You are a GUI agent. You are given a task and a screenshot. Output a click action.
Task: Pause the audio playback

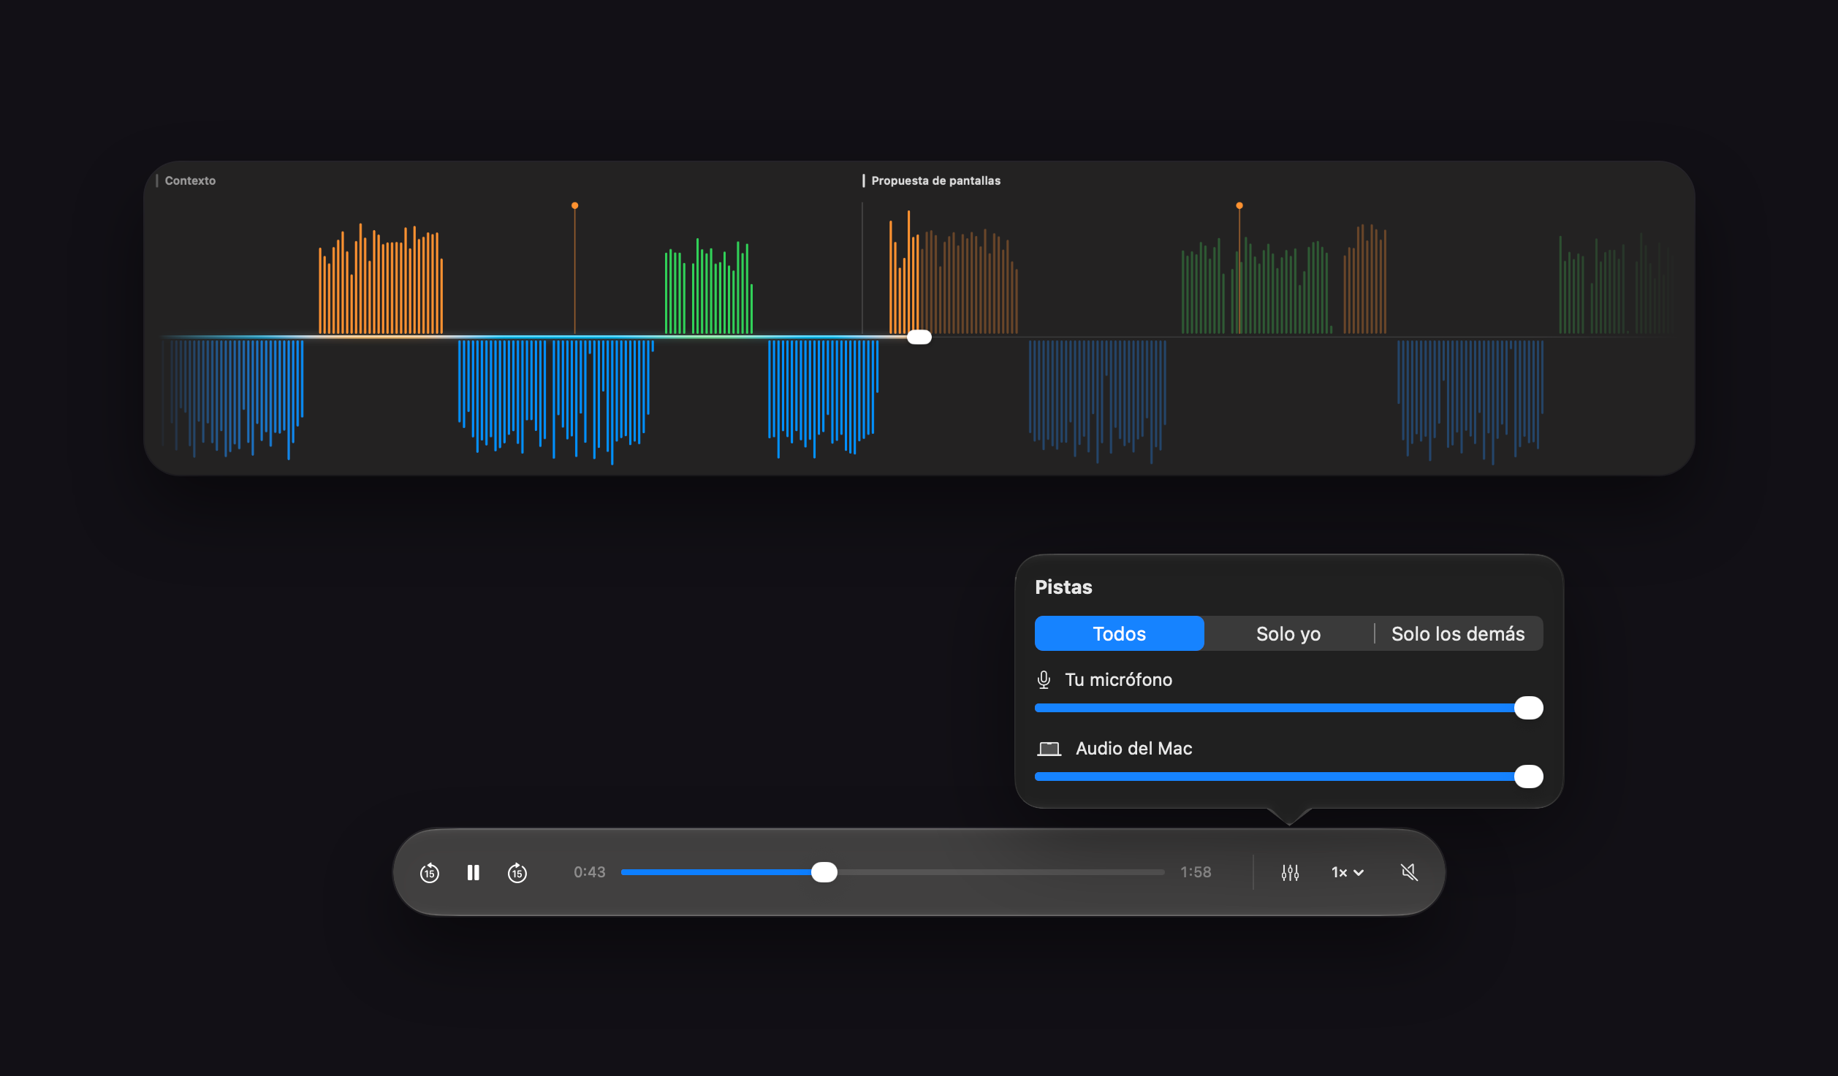tap(474, 872)
